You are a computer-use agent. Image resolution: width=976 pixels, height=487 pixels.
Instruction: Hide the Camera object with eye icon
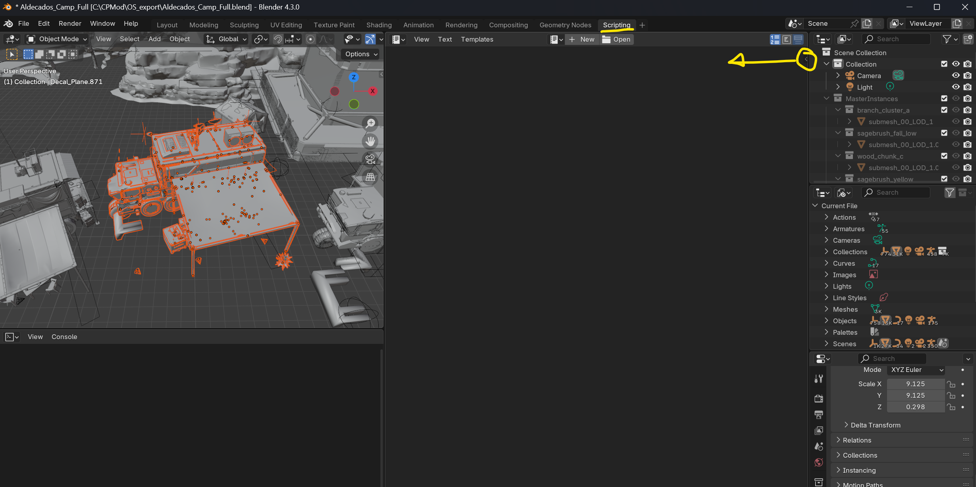[x=956, y=75]
